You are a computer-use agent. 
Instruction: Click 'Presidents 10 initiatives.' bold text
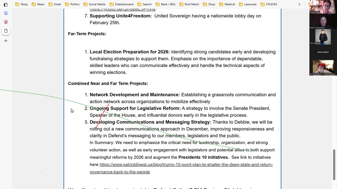tap(204, 157)
